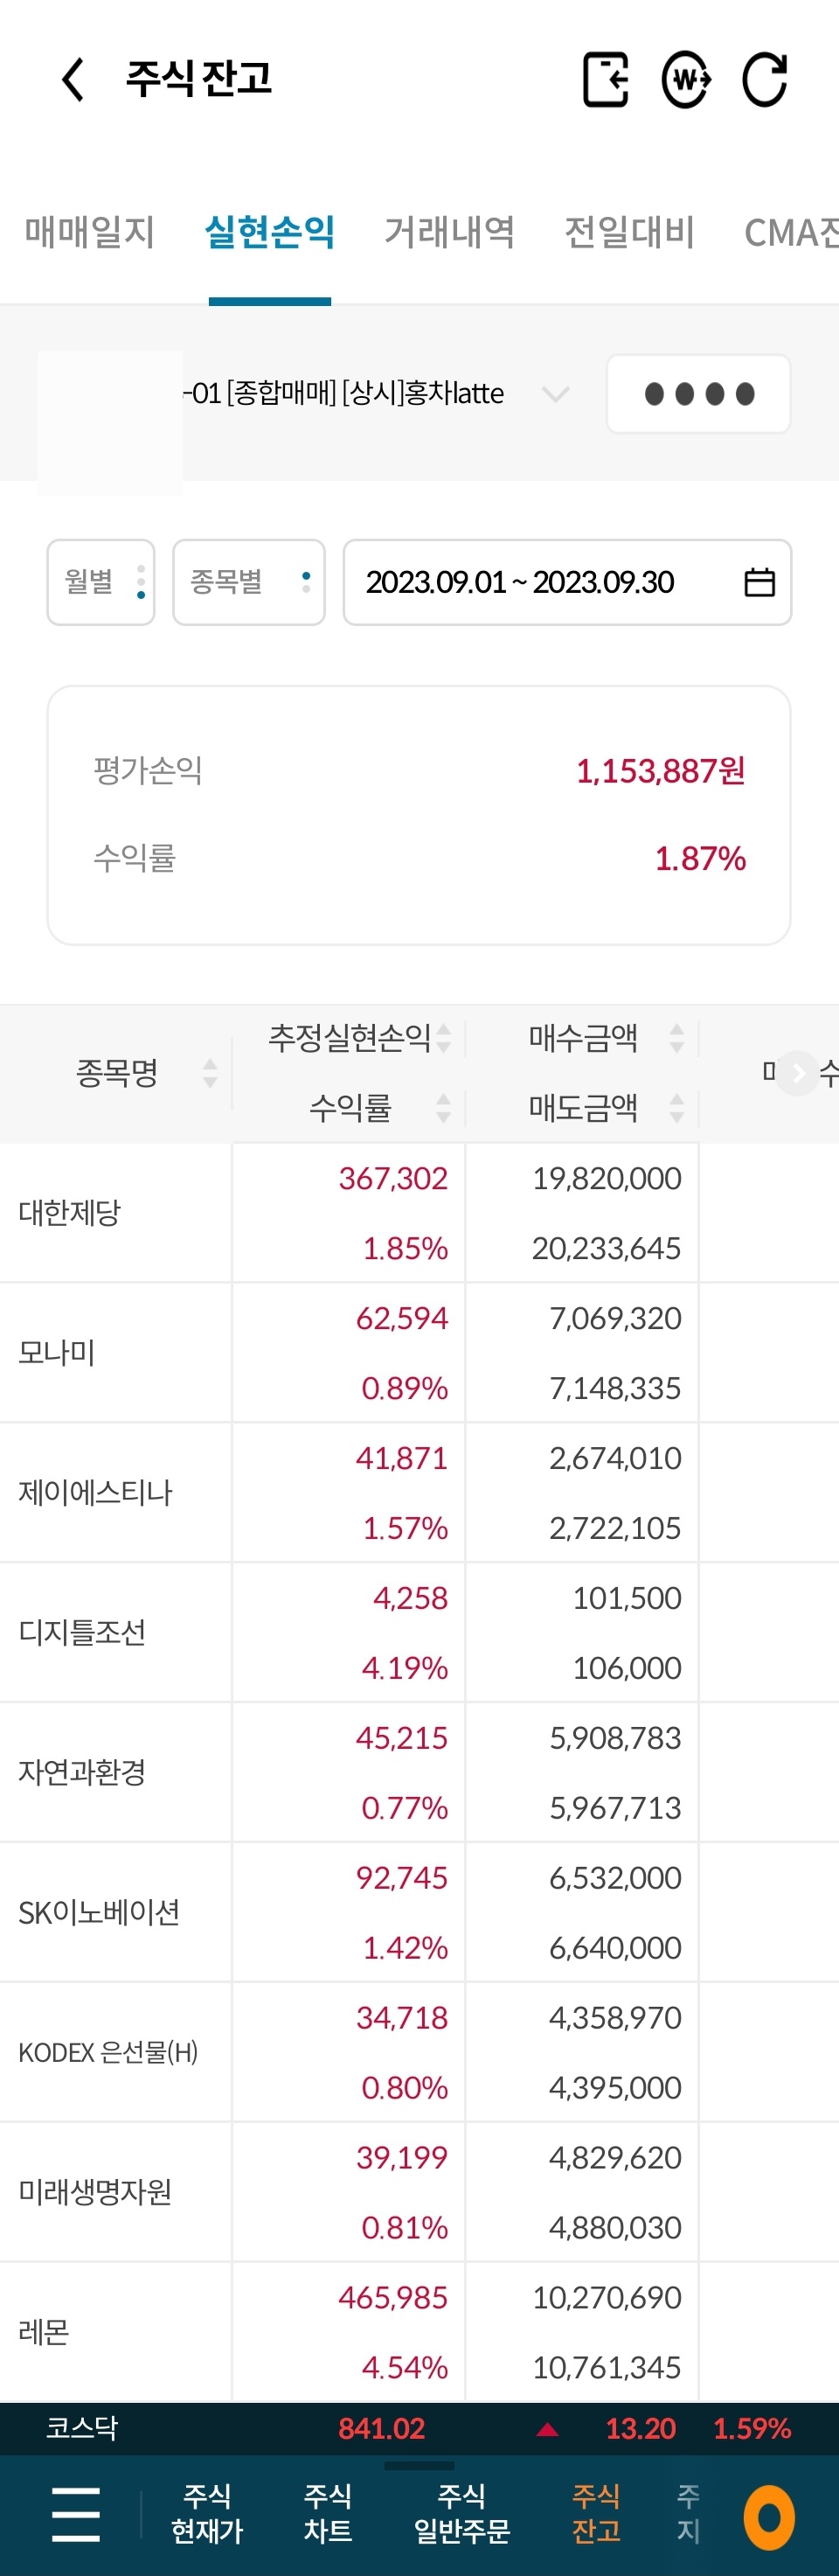
Task: Sort by 종목명 column
Action: pos(208,1073)
